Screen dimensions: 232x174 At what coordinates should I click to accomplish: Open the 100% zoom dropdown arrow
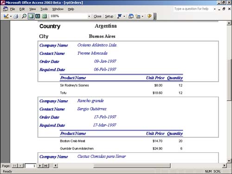[89, 16]
